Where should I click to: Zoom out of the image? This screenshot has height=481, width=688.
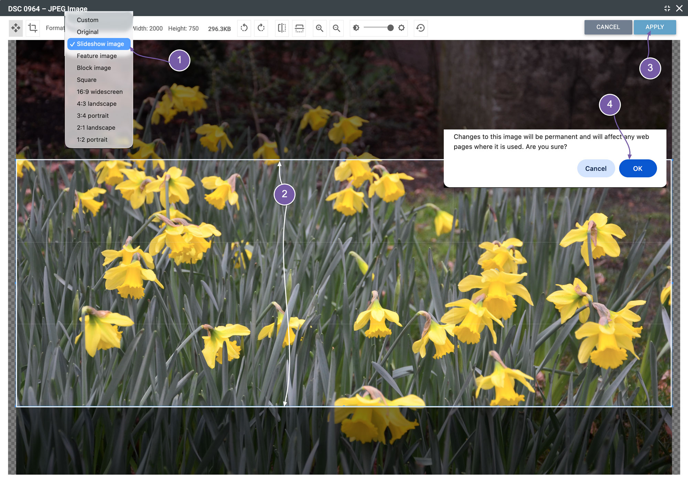336,28
